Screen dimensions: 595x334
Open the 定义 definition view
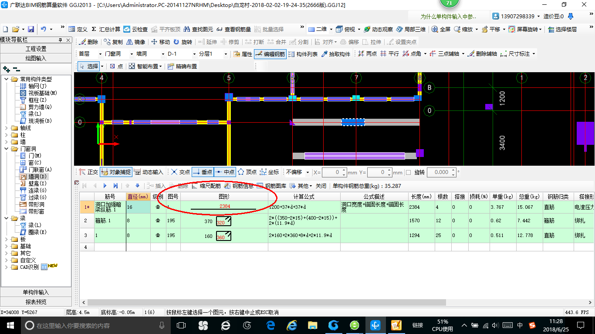(x=78, y=29)
